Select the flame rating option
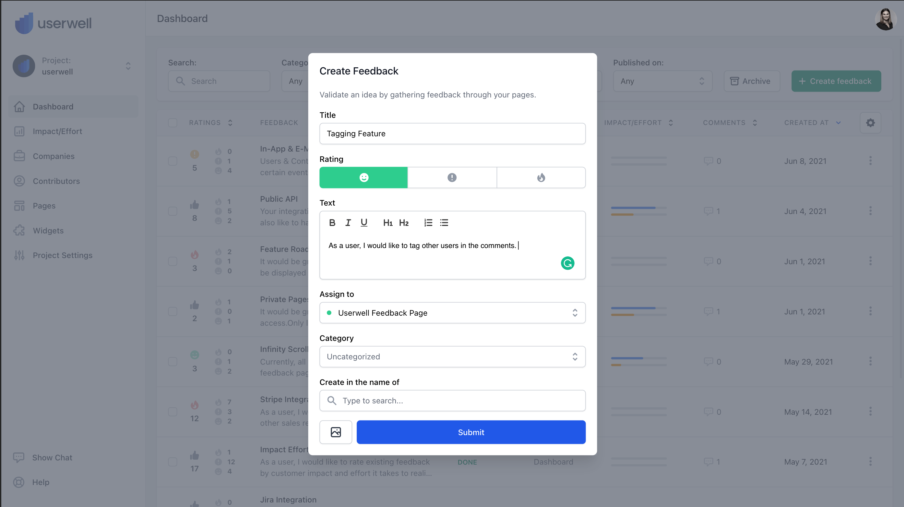Screen dimensions: 904x507 point(541,178)
